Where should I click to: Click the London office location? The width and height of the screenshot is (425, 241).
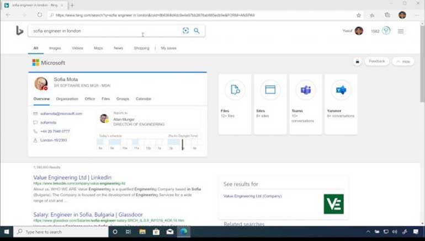pos(54,140)
